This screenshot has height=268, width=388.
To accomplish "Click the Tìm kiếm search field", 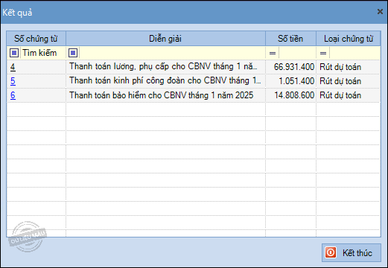I will (42, 53).
